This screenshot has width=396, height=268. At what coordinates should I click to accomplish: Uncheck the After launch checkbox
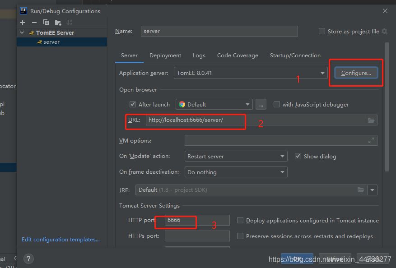click(x=133, y=104)
